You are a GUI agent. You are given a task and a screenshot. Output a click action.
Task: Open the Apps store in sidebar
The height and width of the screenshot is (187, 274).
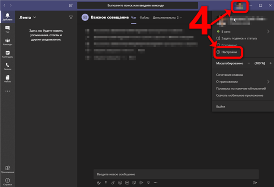pyautogui.click(x=7, y=169)
